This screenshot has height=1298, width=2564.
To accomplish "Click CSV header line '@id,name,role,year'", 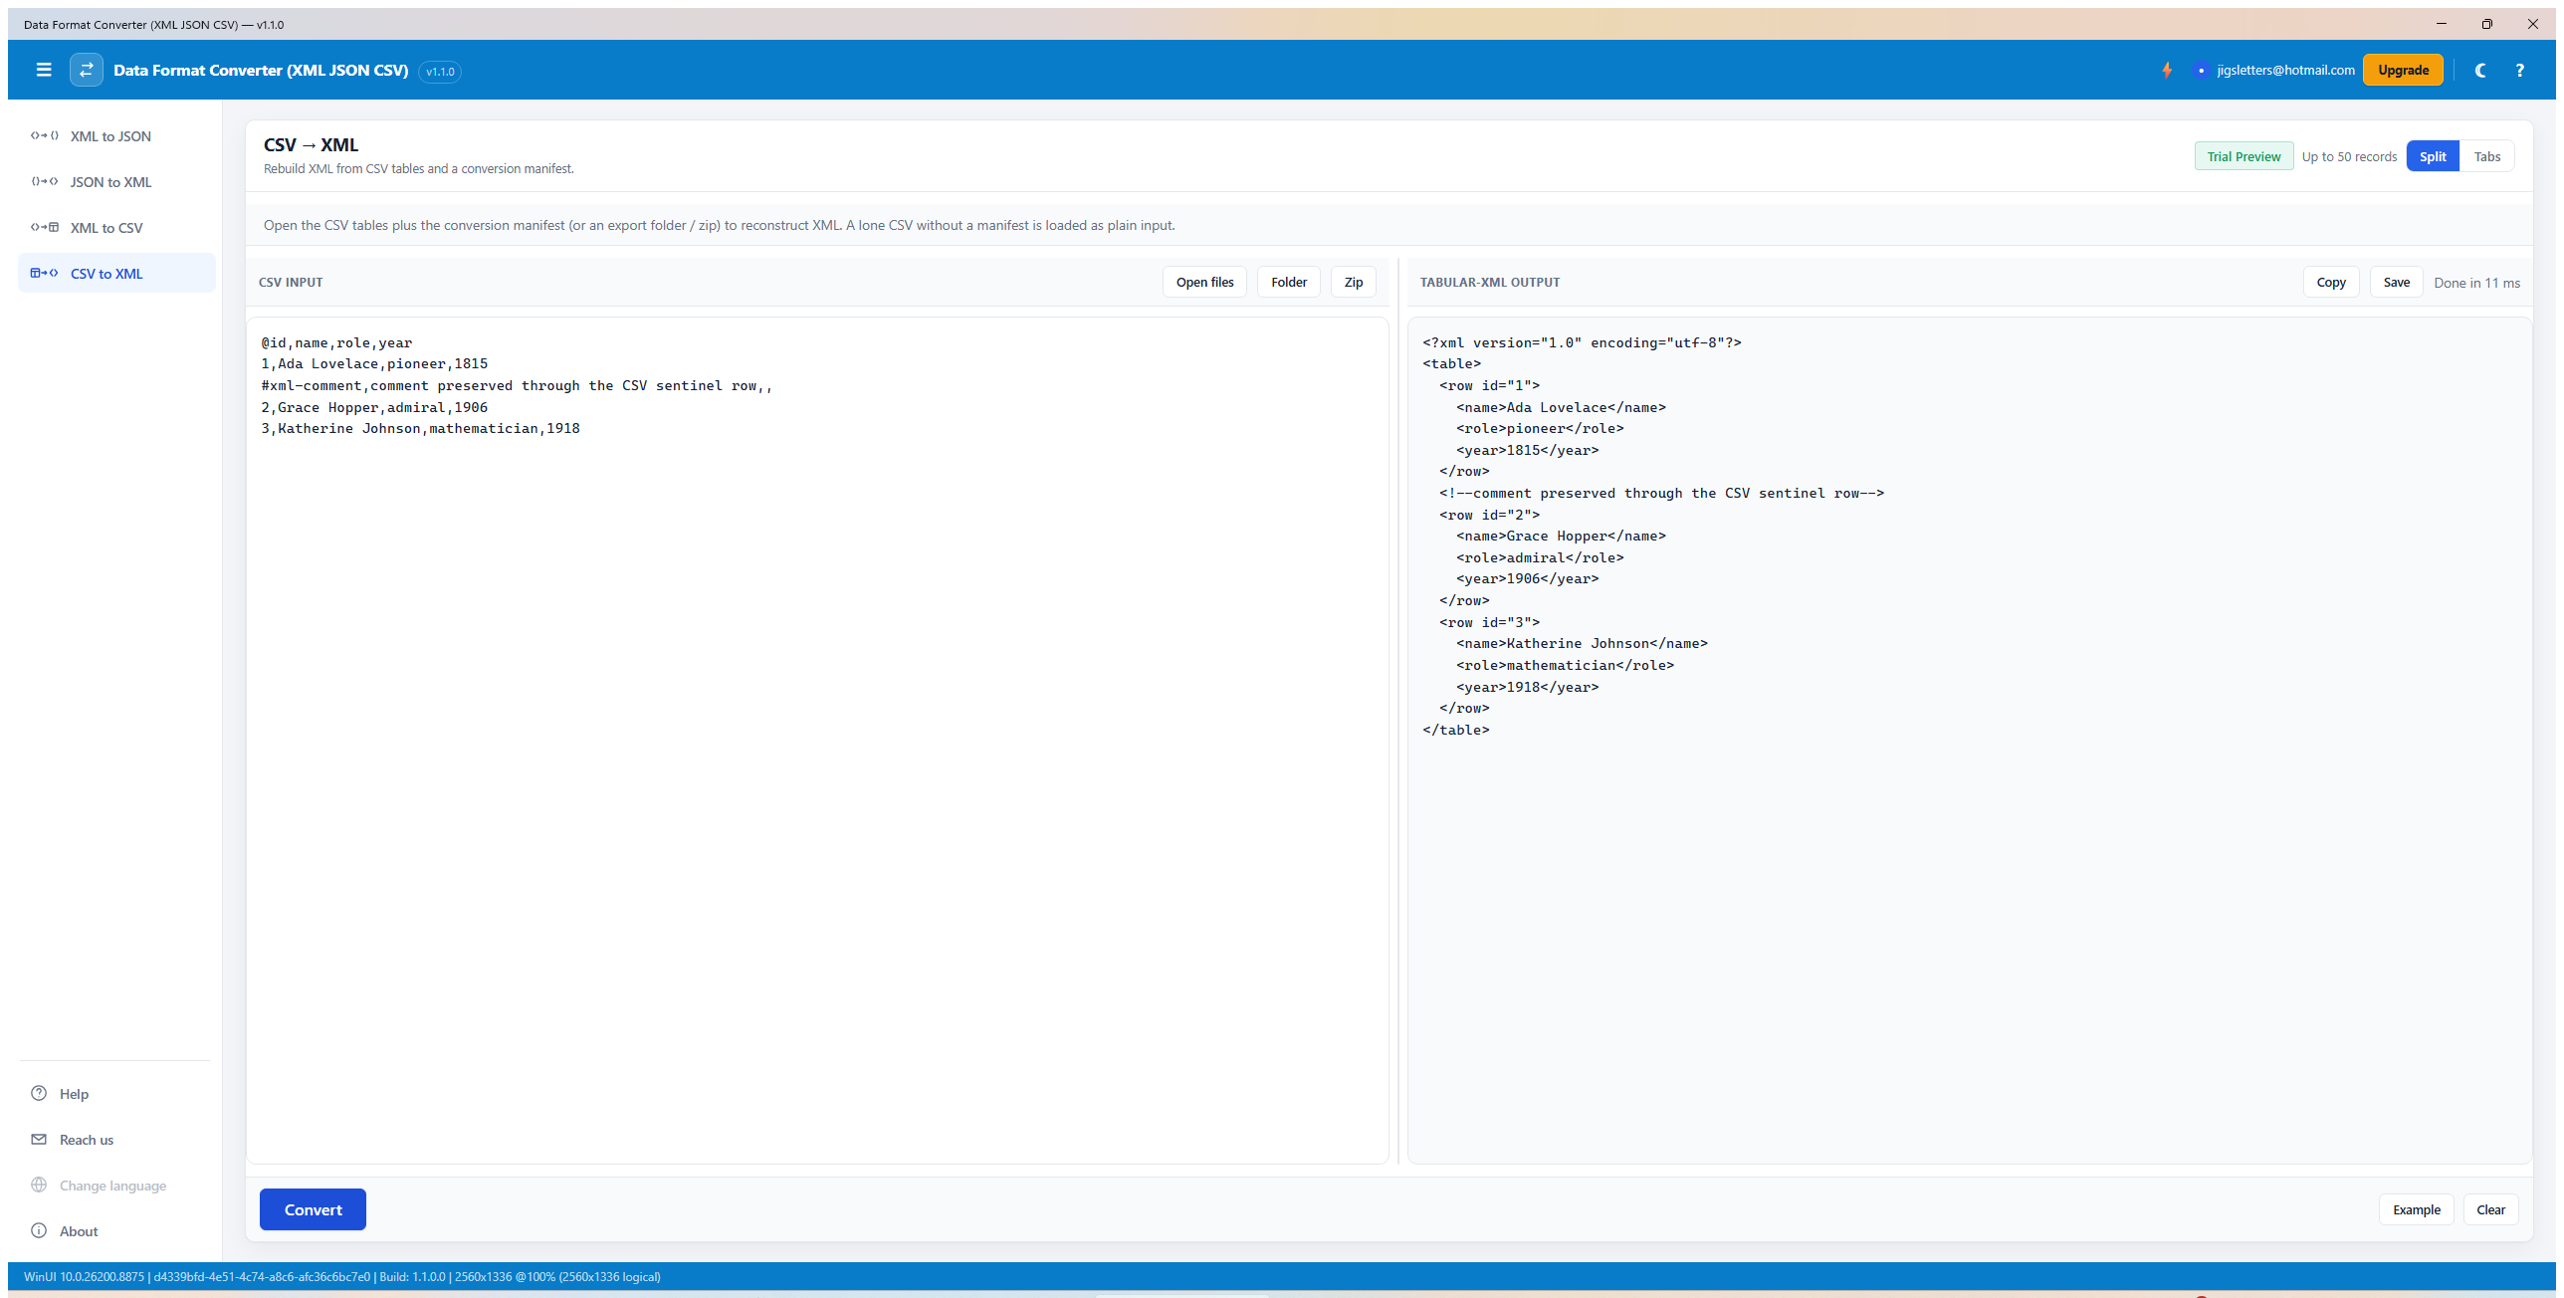I will pos(336,342).
